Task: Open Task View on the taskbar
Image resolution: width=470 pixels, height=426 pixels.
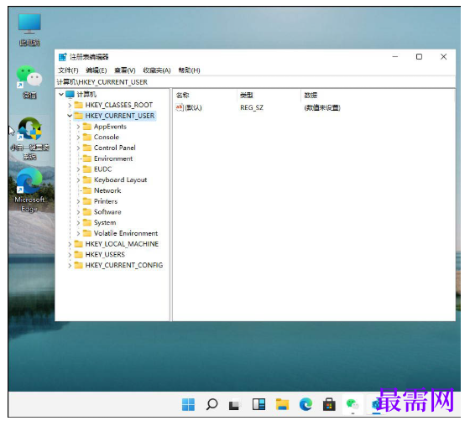Action: (x=235, y=405)
